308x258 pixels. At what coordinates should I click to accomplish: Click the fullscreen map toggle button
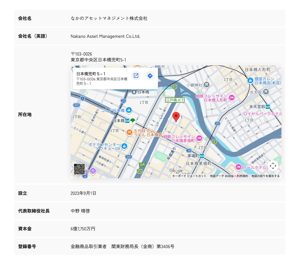273,166
